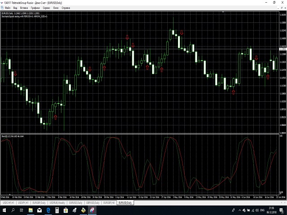This screenshot has width=287, height=215.
Task: Click the ENG language indicator
Action: tap(263, 210)
